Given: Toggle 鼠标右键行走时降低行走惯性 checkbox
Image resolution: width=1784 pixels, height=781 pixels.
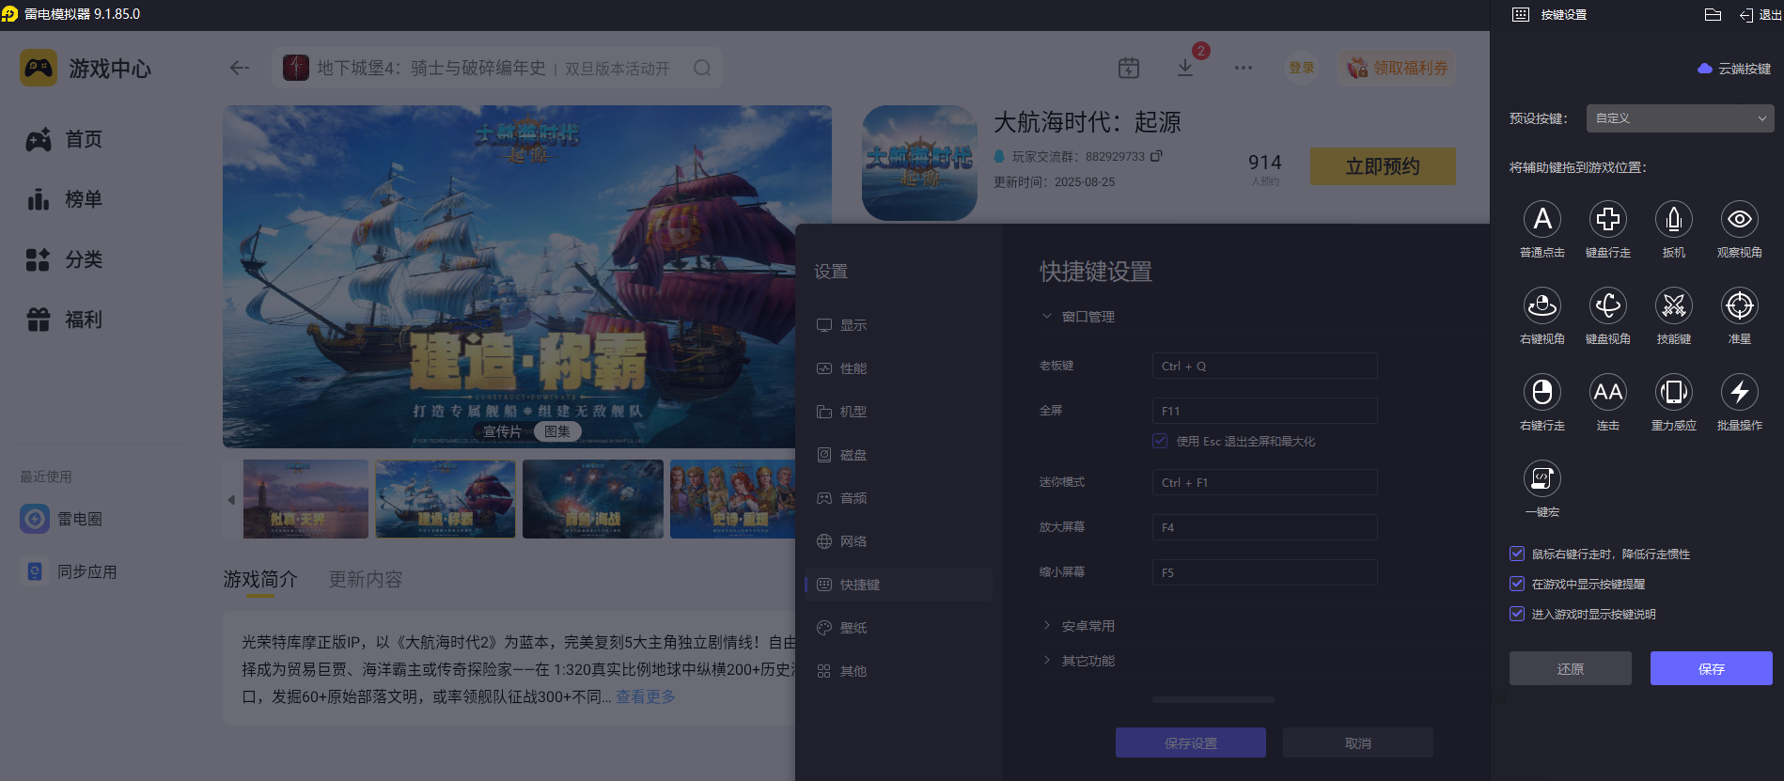Looking at the screenshot, I should click(x=1517, y=554).
